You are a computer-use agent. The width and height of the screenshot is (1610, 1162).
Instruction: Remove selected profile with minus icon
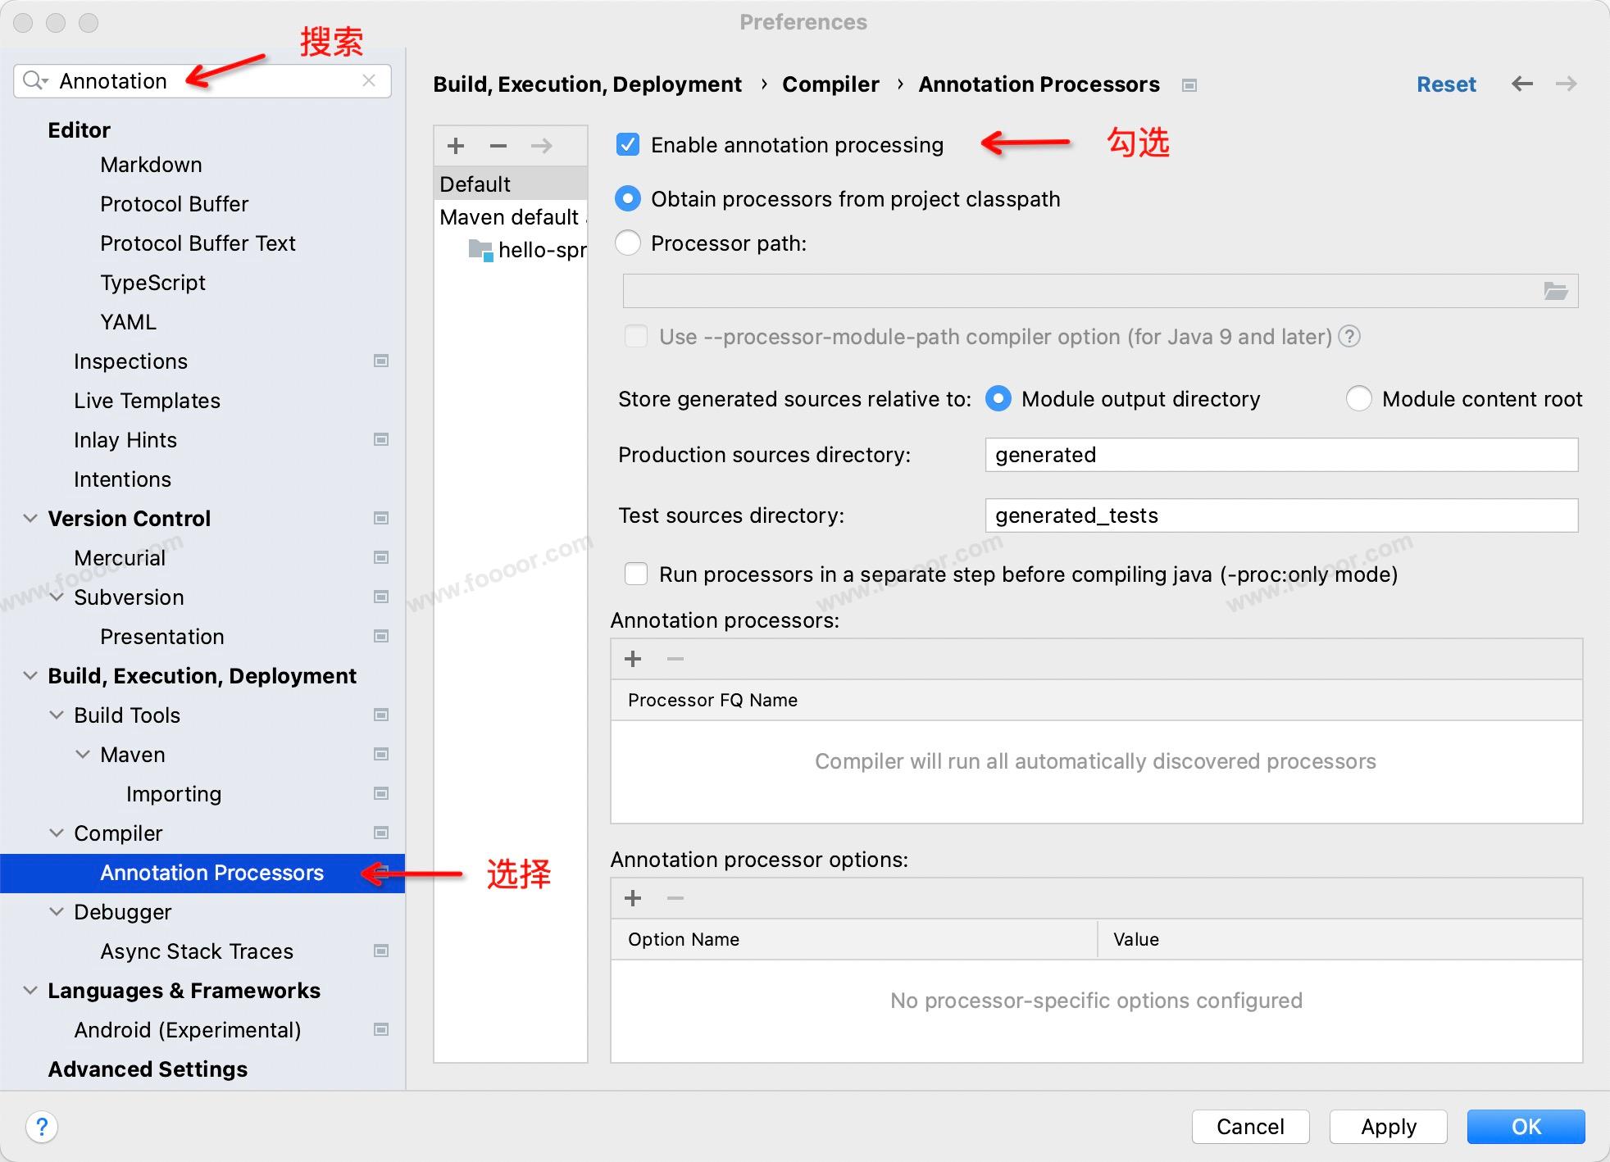(498, 146)
